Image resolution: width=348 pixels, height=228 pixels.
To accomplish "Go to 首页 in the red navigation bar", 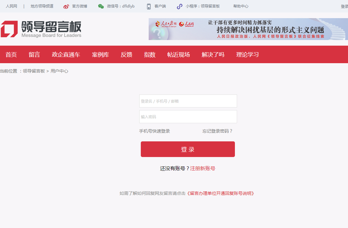I will (11, 55).
